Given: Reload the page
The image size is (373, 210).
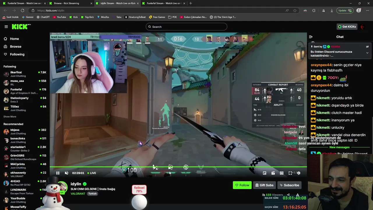Looking at the screenshot, I should 22,10.
